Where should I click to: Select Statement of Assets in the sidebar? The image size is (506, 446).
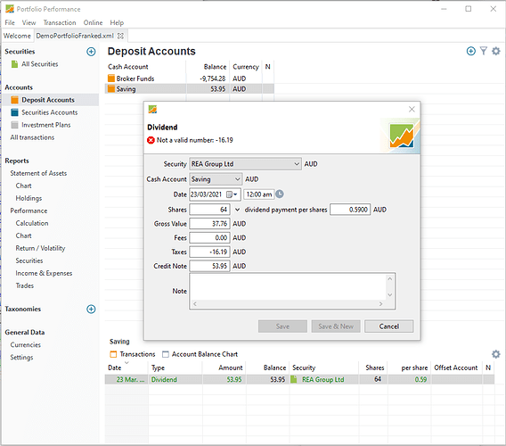click(x=38, y=173)
